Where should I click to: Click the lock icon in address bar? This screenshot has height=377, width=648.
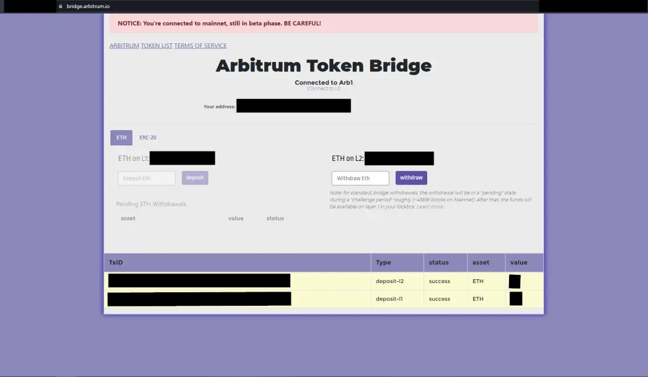[x=60, y=6]
